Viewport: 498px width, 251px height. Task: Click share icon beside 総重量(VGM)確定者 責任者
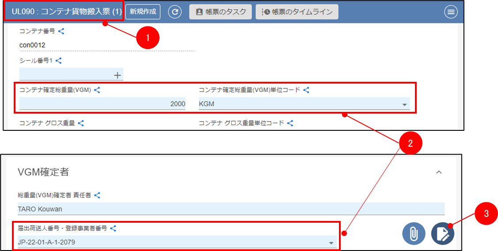point(97,195)
